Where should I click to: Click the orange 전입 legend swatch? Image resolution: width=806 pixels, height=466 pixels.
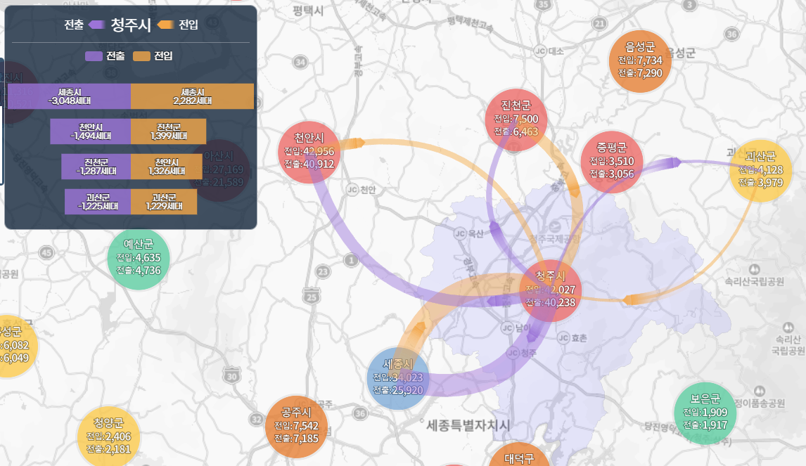point(141,56)
